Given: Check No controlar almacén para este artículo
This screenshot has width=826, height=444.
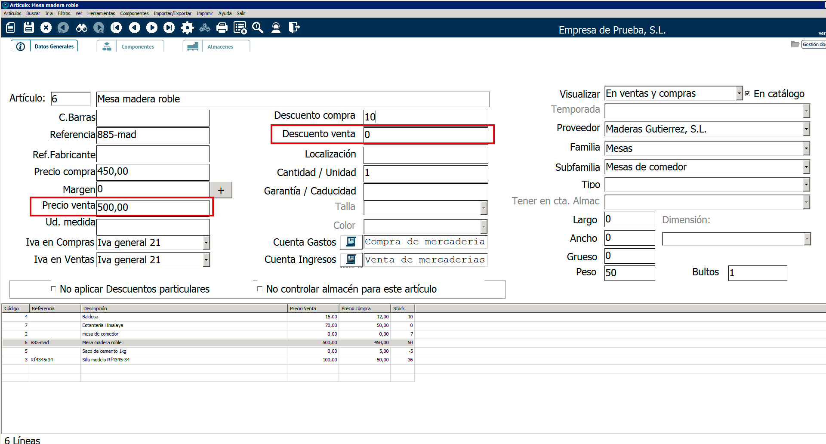Looking at the screenshot, I should click(x=259, y=289).
